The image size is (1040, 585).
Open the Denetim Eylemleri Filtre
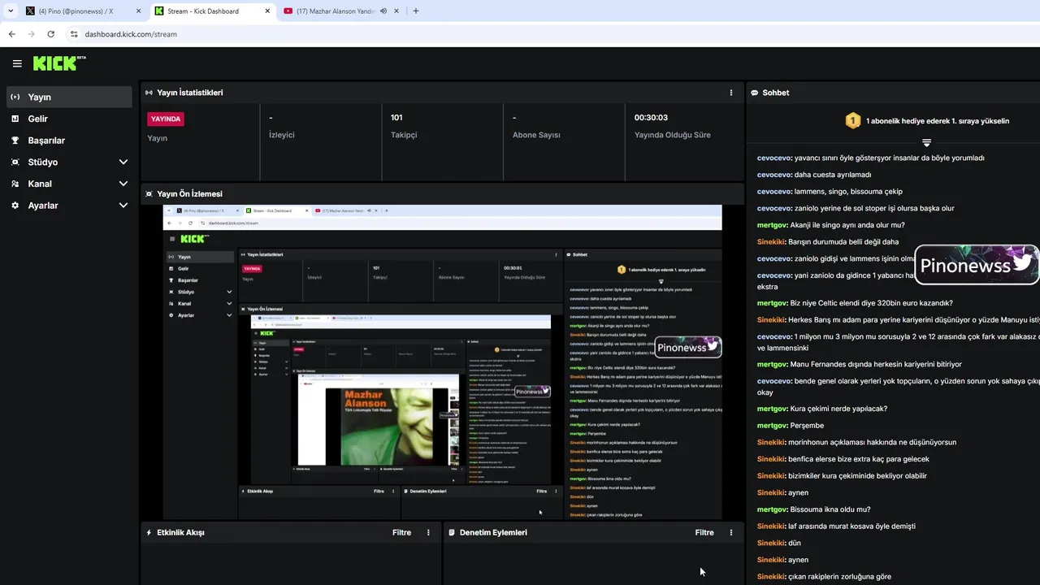coord(704,532)
